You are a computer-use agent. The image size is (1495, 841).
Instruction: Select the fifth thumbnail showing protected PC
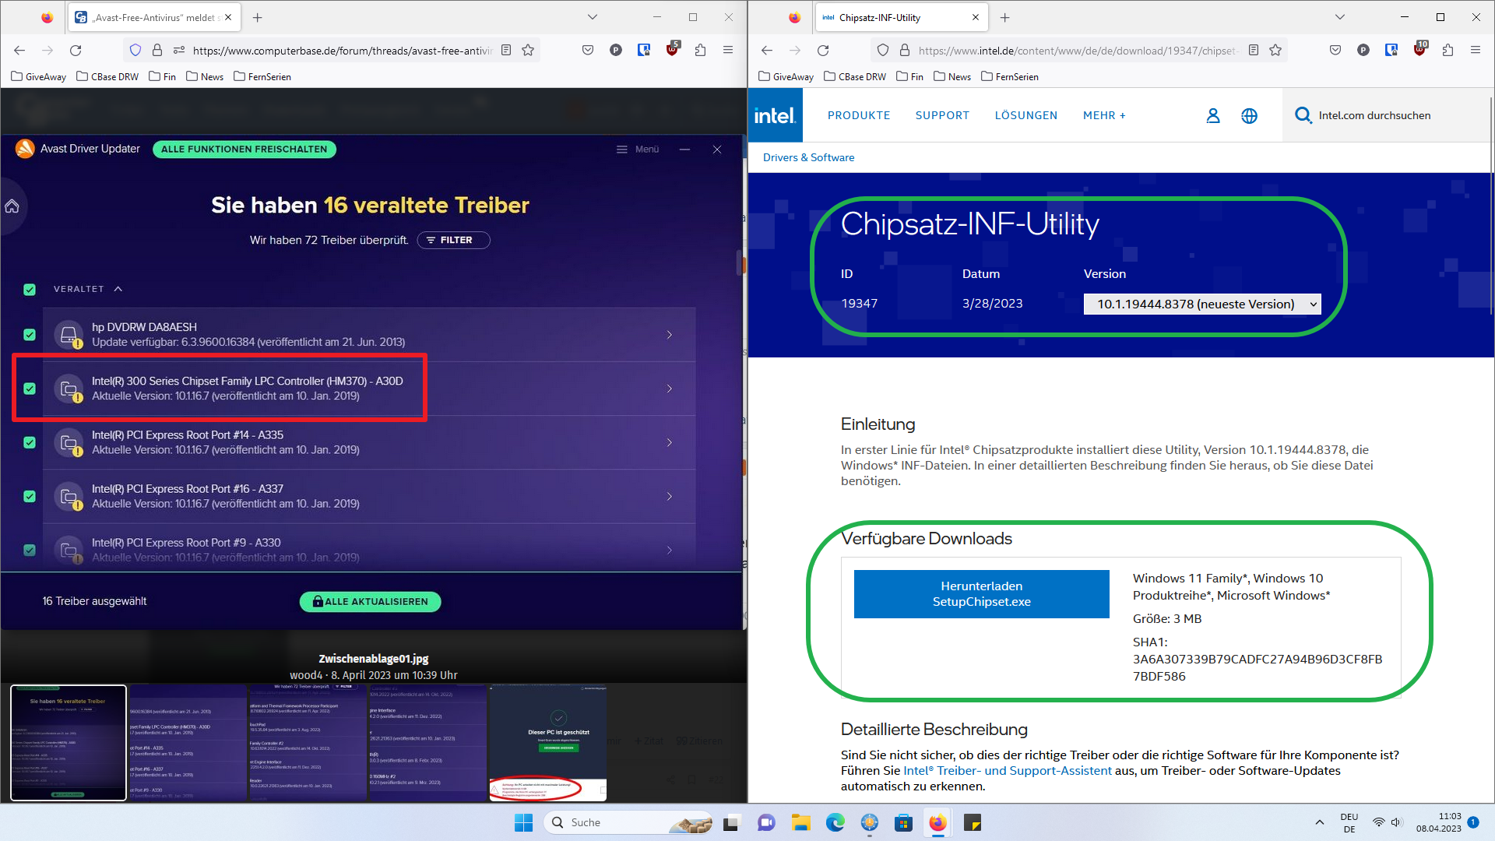click(x=547, y=743)
